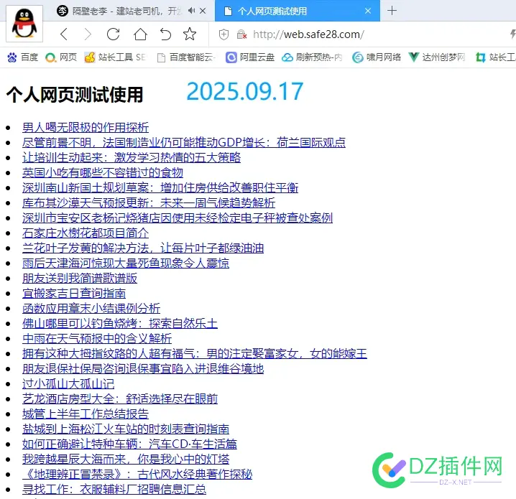Close the 个人网页测试使用 tab

point(368,11)
